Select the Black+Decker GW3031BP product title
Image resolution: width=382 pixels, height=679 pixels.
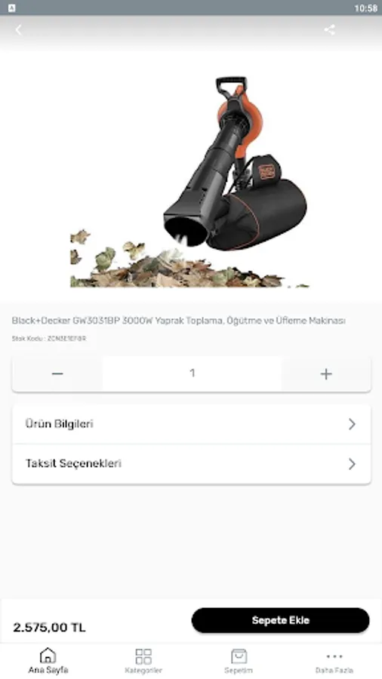pyautogui.click(x=178, y=321)
